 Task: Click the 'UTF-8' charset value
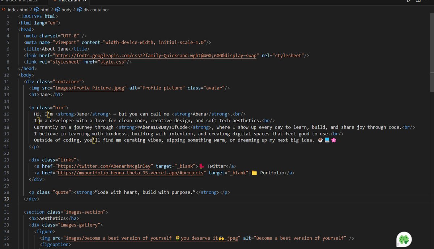69,36
